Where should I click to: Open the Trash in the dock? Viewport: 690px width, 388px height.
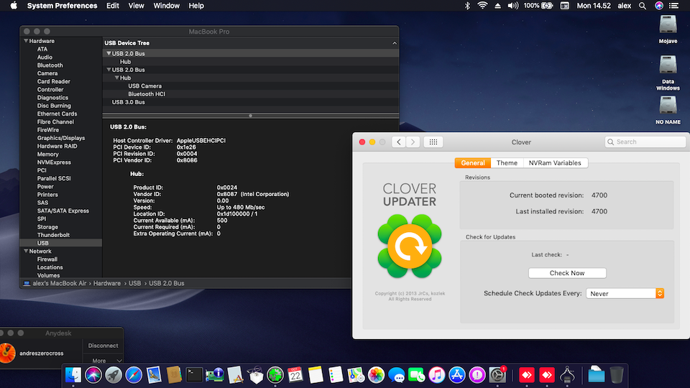click(x=617, y=375)
